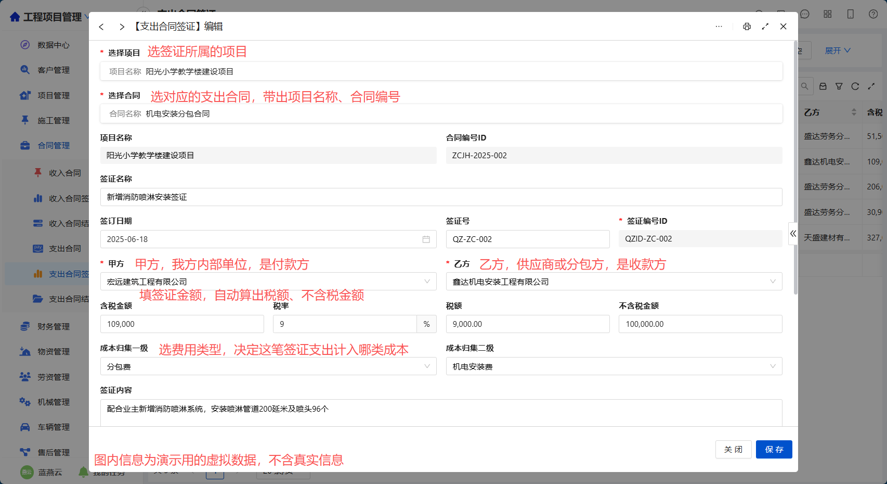This screenshot has height=484, width=887.
Task: Click the 选择项目 project selector field
Action: 441,71
